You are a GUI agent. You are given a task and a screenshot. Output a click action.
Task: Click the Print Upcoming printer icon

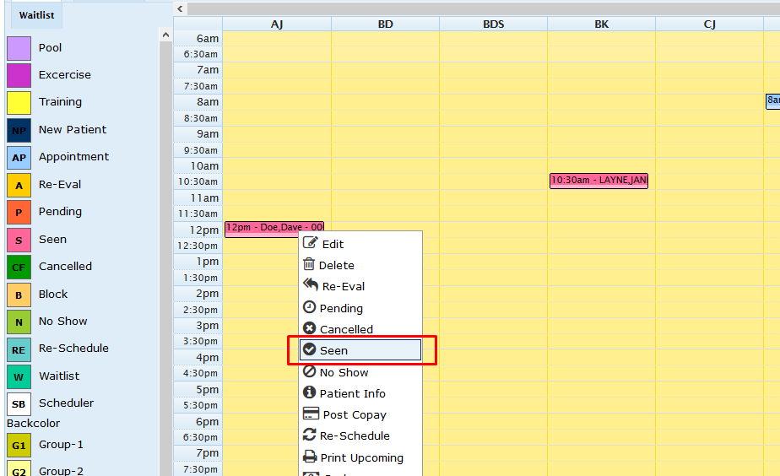pos(310,457)
